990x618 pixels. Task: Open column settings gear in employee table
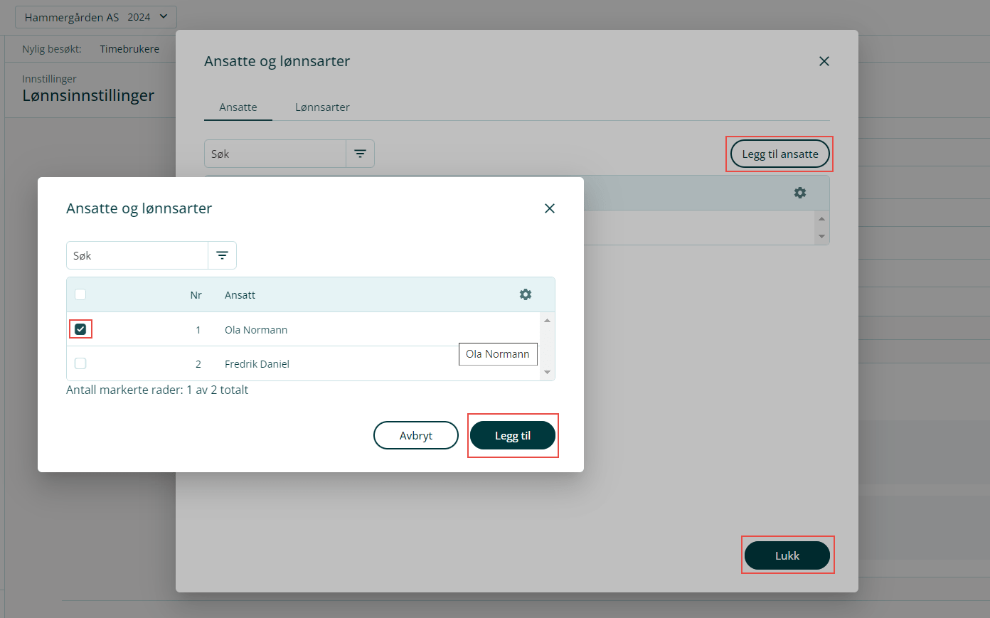point(526,294)
